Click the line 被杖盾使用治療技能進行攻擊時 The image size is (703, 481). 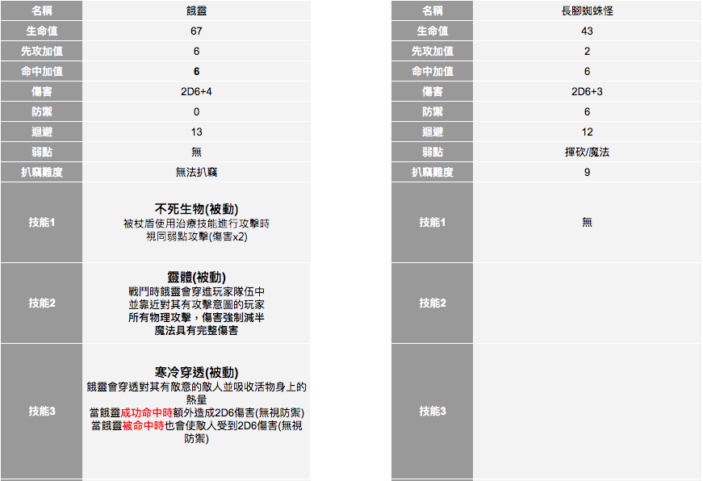click(x=196, y=224)
